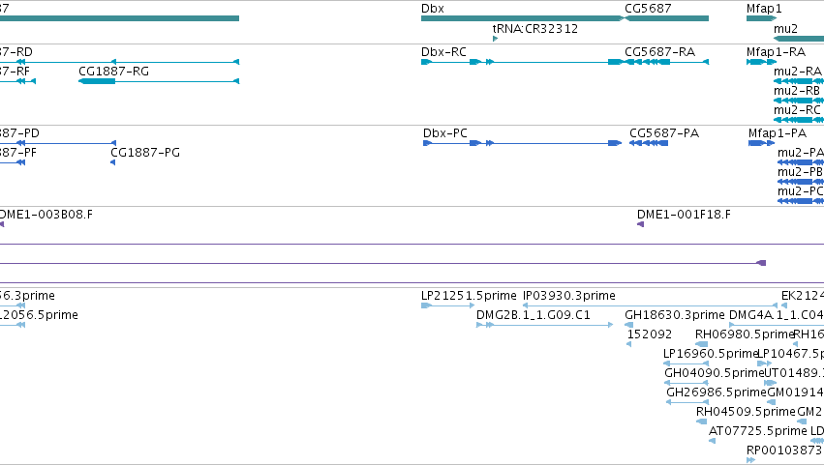Select Dbx-PC protein label
824x465 pixels.
pyautogui.click(x=445, y=133)
